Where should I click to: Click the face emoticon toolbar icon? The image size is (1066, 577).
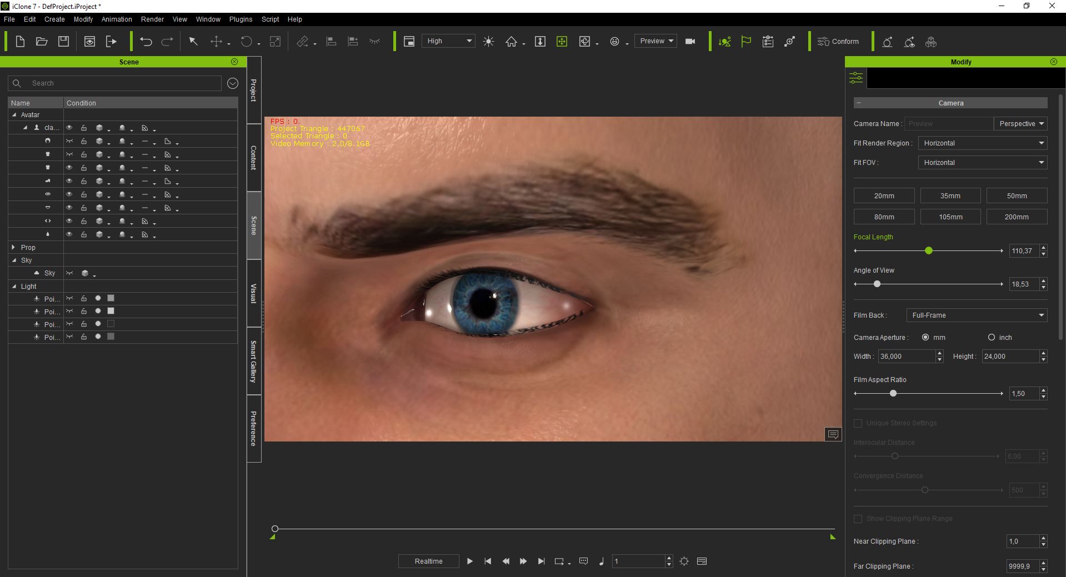[614, 42]
